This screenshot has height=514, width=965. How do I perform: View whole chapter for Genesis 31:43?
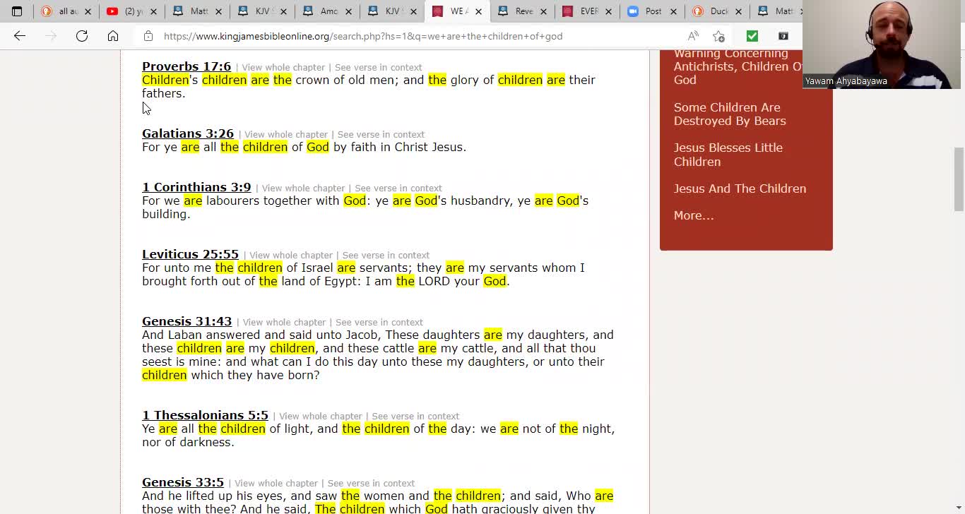click(x=284, y=323)
